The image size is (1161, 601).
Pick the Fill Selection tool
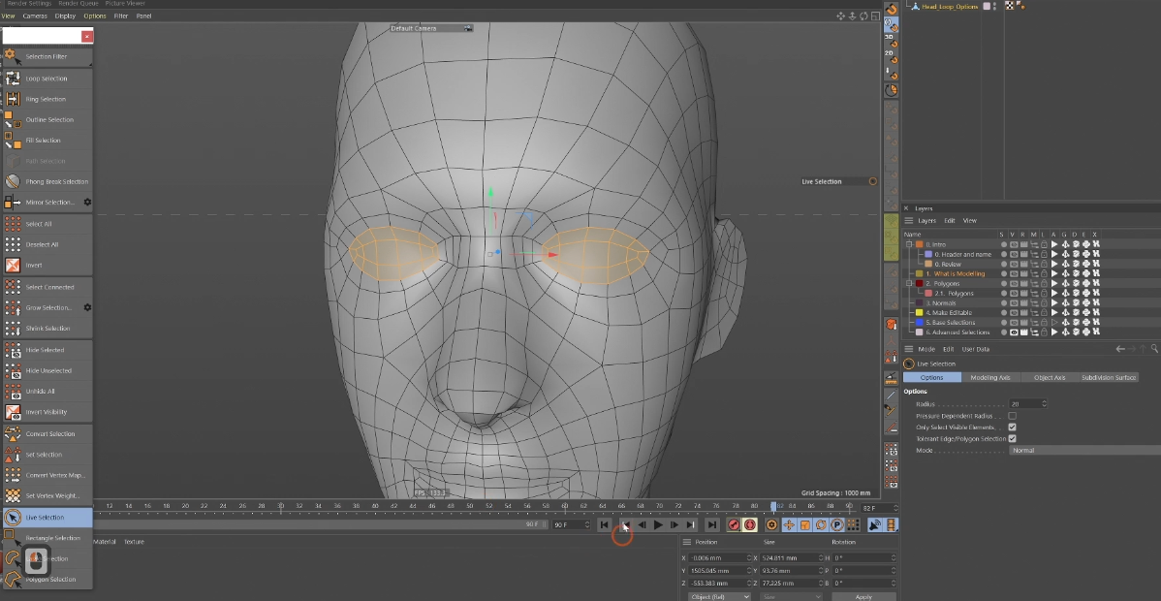click(x=47, y=141)
